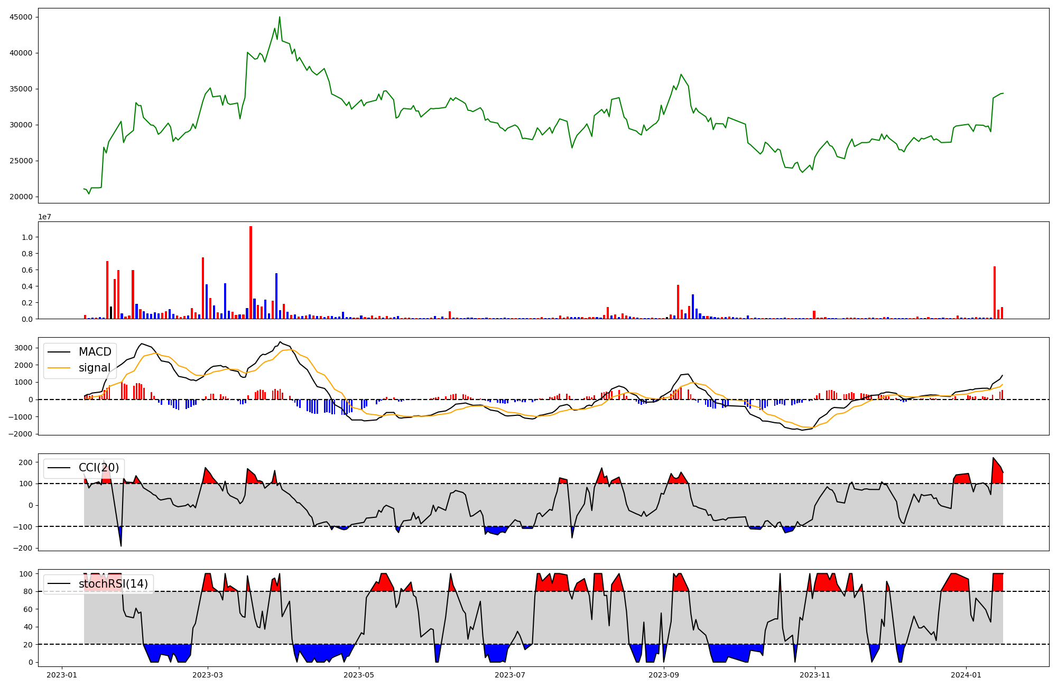
Task: Click the 2023-11 x-axis date label
Action: pos(815,674)
